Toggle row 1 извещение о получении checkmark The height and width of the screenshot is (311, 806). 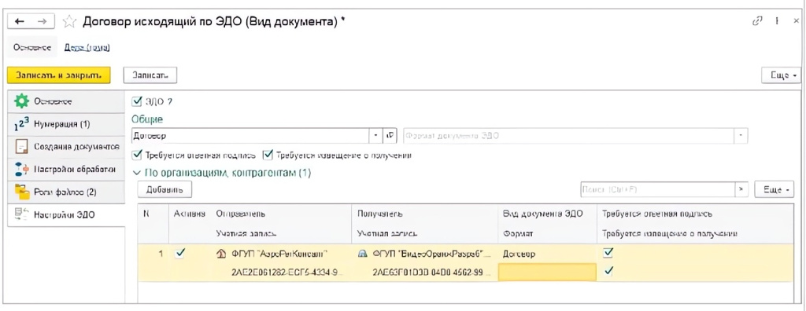[609, 272]
